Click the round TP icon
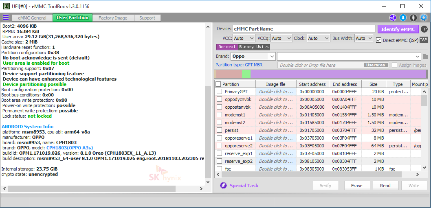Image resolution: width=431 pixels, height=208 pixels. point(424,29)
